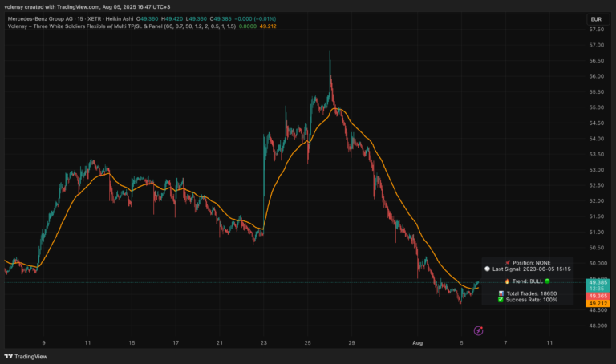Image resolution: width=616 pixels, height=364 pixels.
Task: Click the white circle icon beside Last Signal
Action: coord(487,270)
